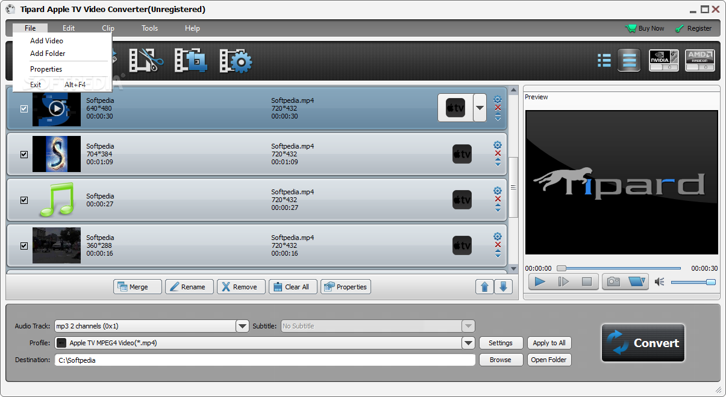This screenshot has width=726, height=397.
Task: Open the Help menu
Action: click(192, 28)
